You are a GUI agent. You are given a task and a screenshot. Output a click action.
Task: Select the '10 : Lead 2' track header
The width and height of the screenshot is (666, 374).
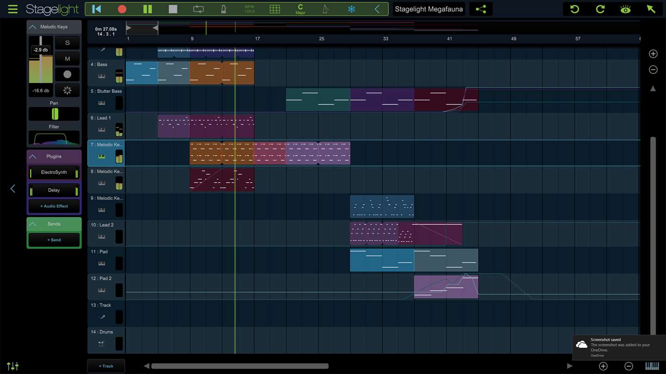[x=106, y=234]
